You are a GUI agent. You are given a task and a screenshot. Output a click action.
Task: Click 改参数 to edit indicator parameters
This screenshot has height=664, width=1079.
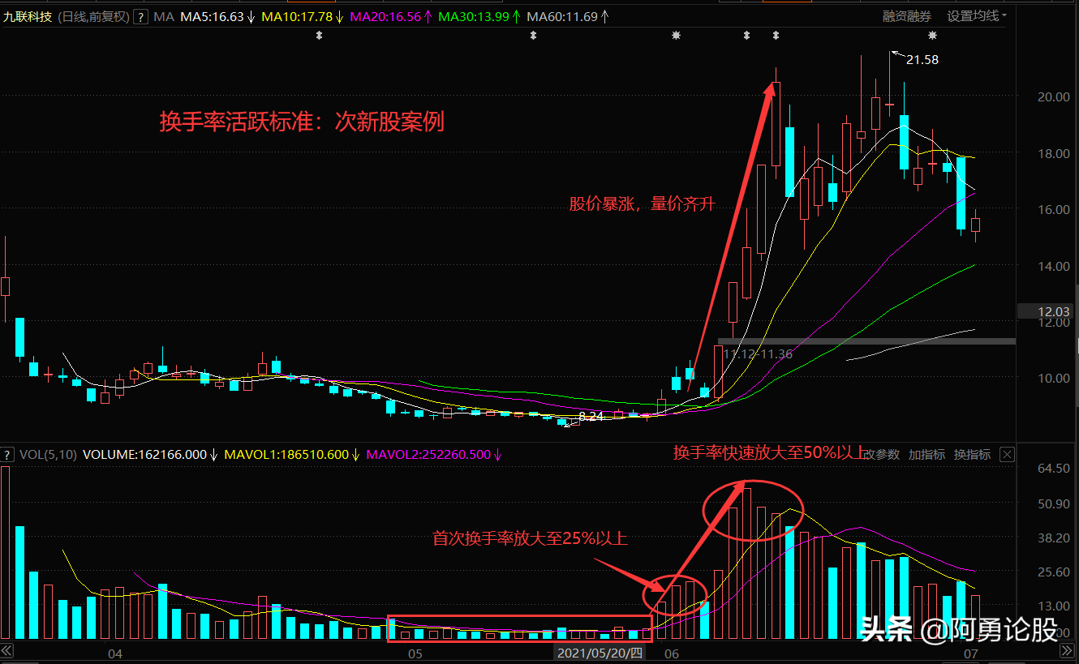click(x=880, y=455)
